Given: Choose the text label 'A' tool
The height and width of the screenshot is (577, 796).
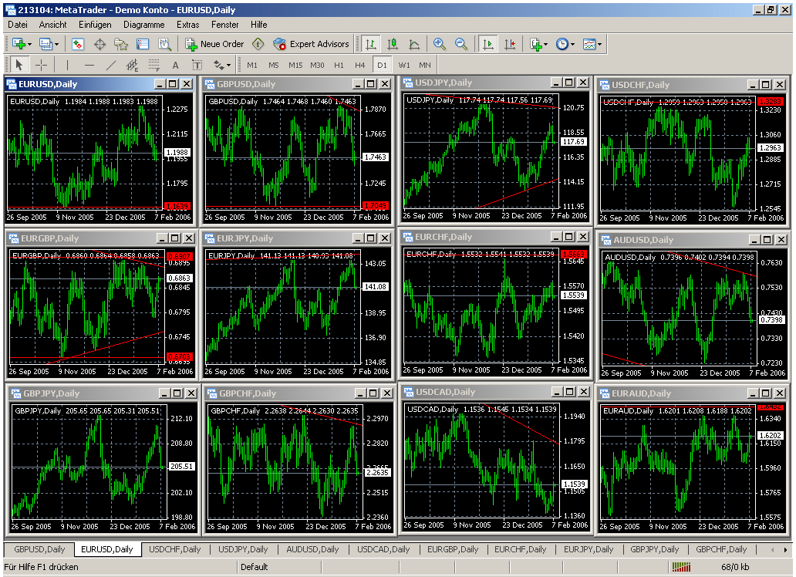Looking at the screenshot, I should pos(175,66).
